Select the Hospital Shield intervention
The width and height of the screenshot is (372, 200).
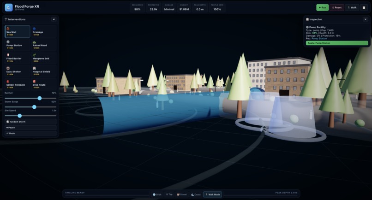(44, 71)
